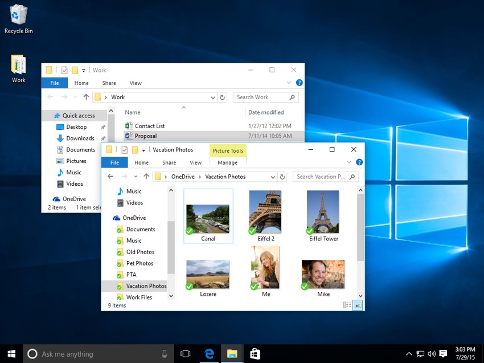Show hidden system tray icons
Screen dimensions: 484x363
point(409,354)
